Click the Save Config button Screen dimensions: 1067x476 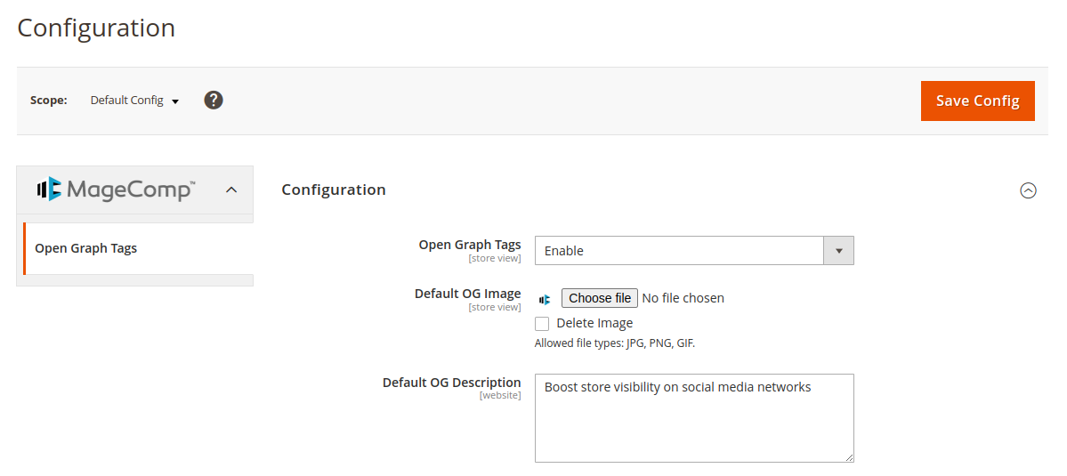pyautogui.click(x=978, y=101)
